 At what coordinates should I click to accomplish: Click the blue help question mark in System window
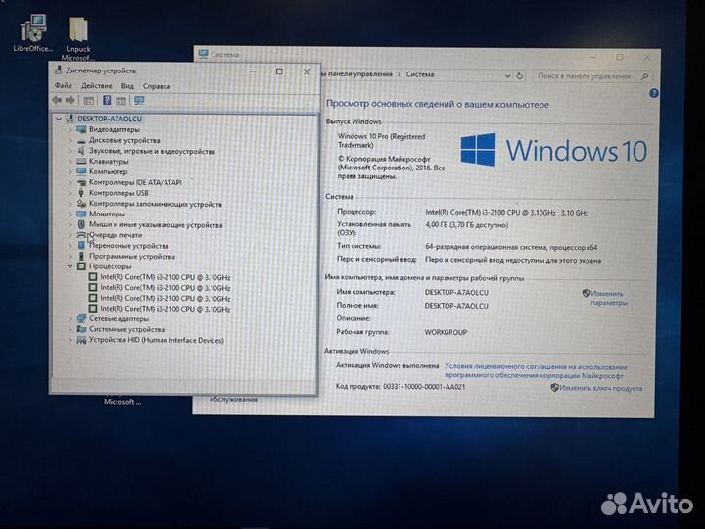click(x=654, y=94)
